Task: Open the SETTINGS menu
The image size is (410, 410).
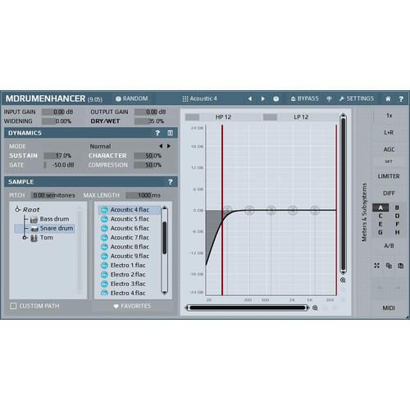Action: 357,98
